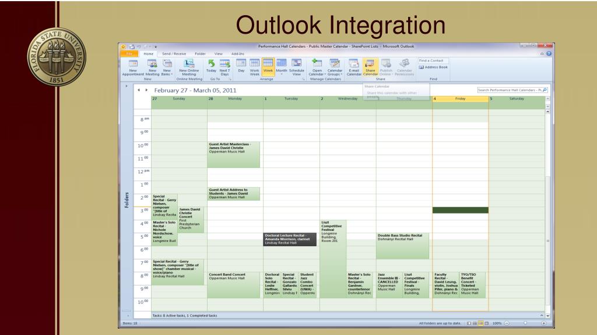Viewport: 597px width, 335px height.
Task: Click the Find a Contact field
Action: point(433,60)
